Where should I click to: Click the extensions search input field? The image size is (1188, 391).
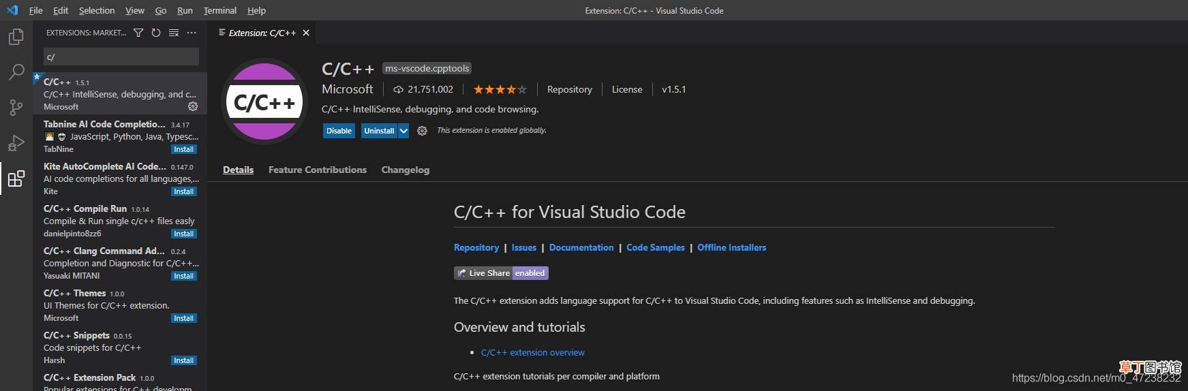[x=121, y=57]
